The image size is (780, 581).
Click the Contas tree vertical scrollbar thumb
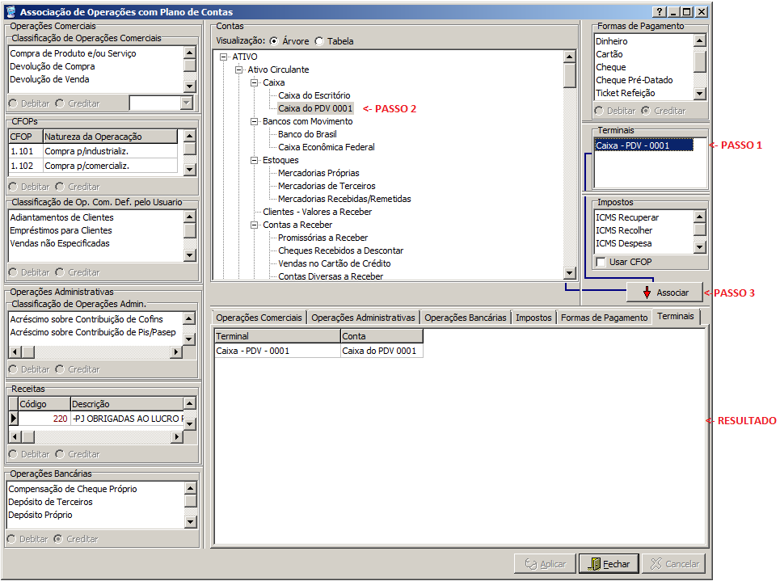tap(570, 74)
